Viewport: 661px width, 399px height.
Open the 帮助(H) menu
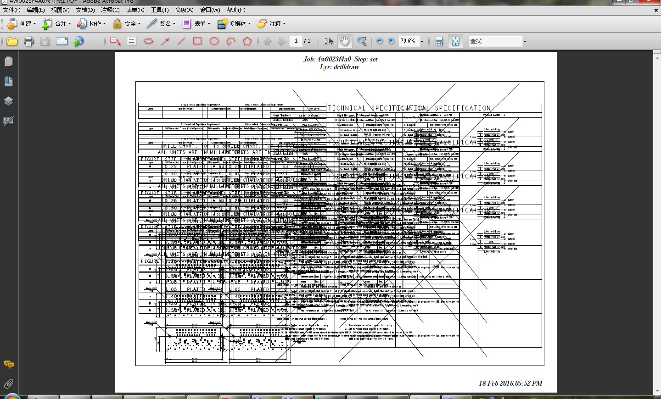coord(236,10)
